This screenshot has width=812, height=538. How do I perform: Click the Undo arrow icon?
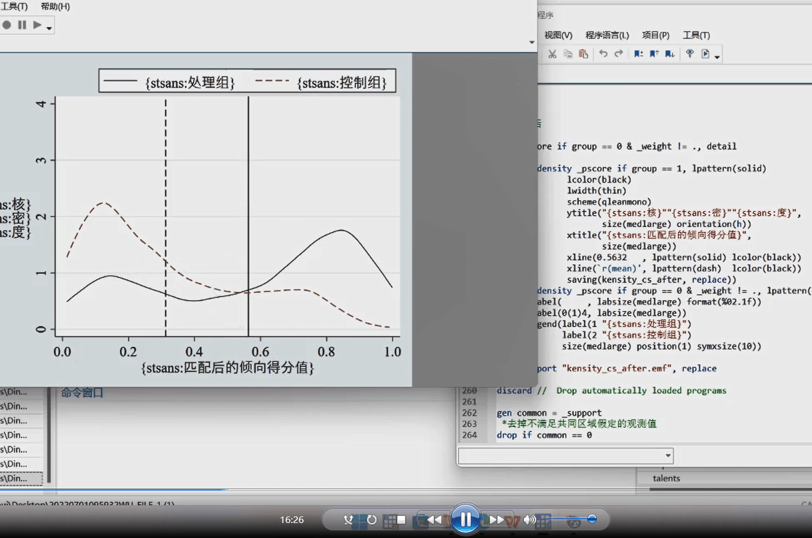pyautogui.click(x=603, y=54)
